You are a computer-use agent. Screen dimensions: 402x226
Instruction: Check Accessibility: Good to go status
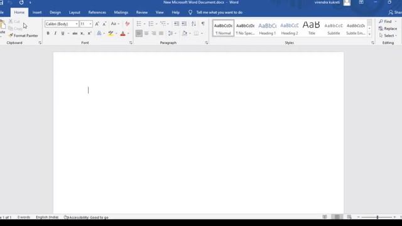click(x=86, y=217)
